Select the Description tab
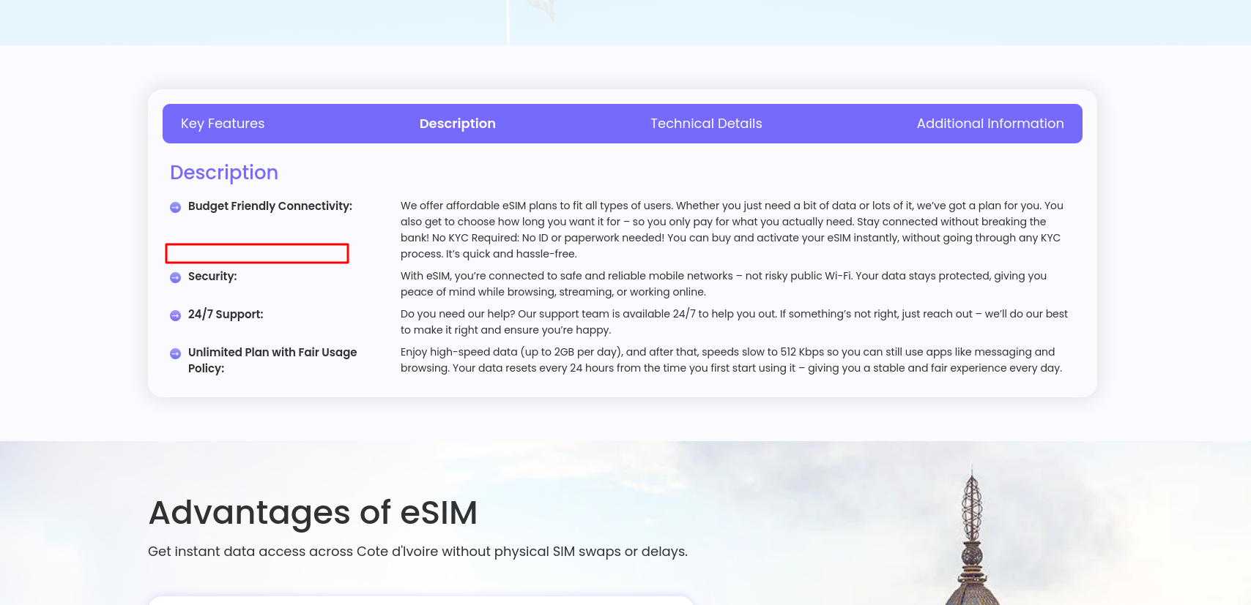 (457, 124)
